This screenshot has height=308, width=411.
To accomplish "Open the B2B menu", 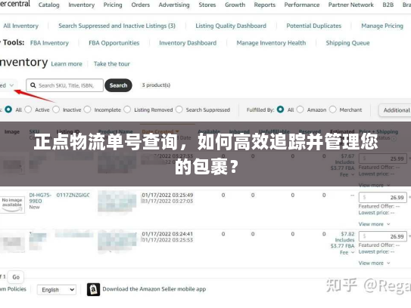I will coord(388,5).
